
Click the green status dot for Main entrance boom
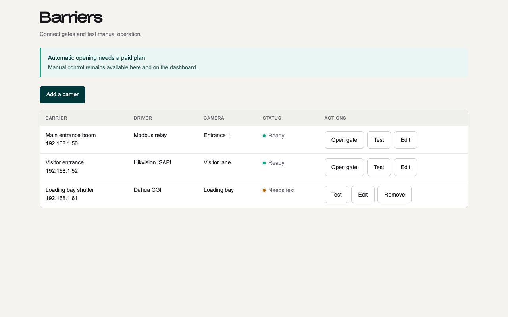tap(264, 136)
